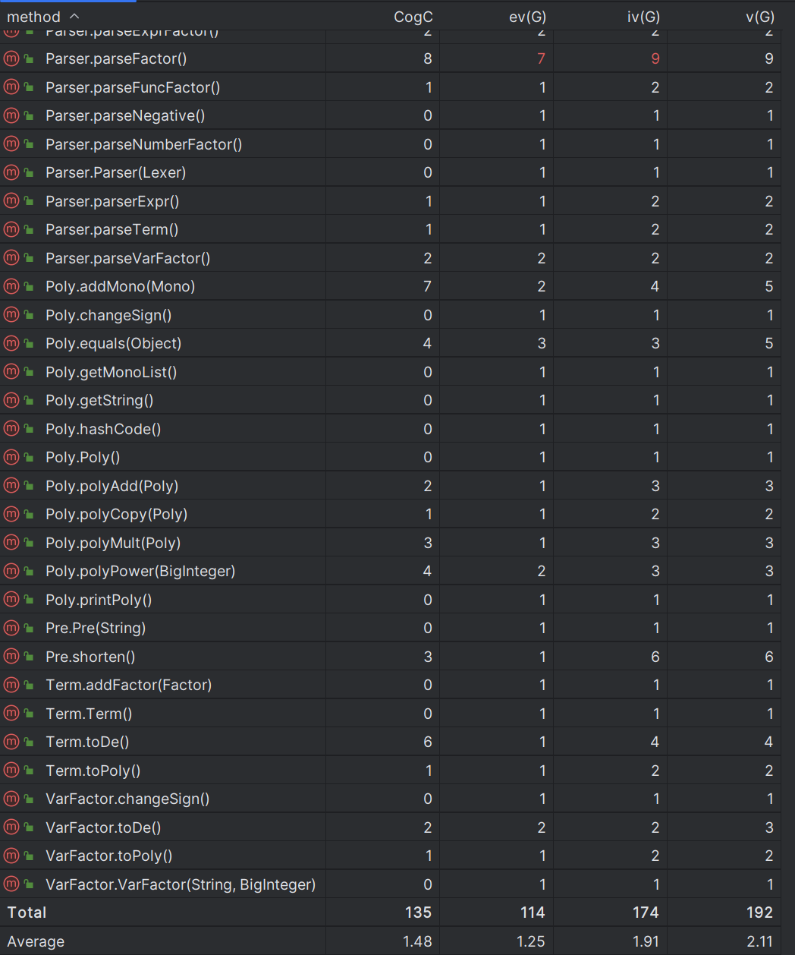The image size is (795, 955).
Task: Click the method icon beside Pre.shorten()
Action: [11, 657]
